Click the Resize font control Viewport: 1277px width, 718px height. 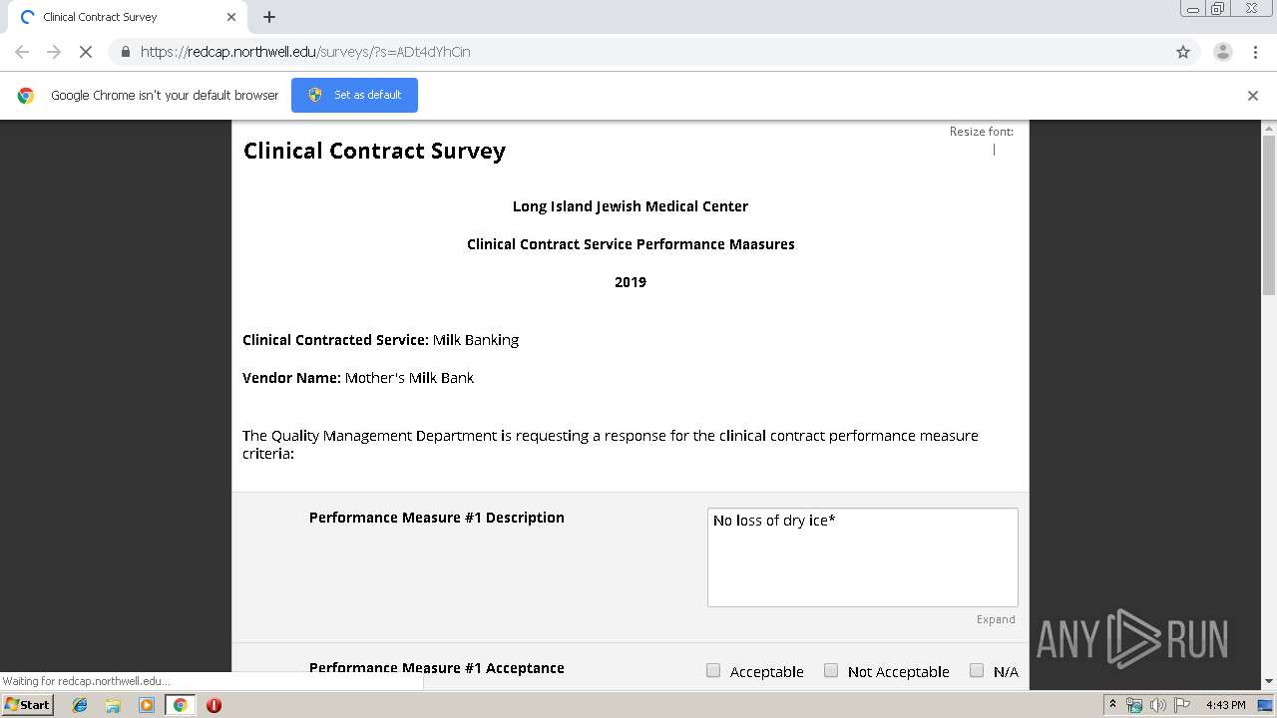[x=981, y=132]
